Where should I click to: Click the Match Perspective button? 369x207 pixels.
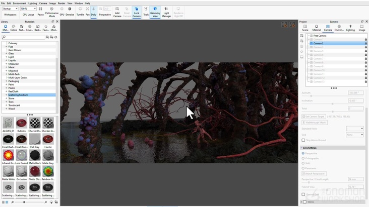pyautogui.click(x=314, y=174)
